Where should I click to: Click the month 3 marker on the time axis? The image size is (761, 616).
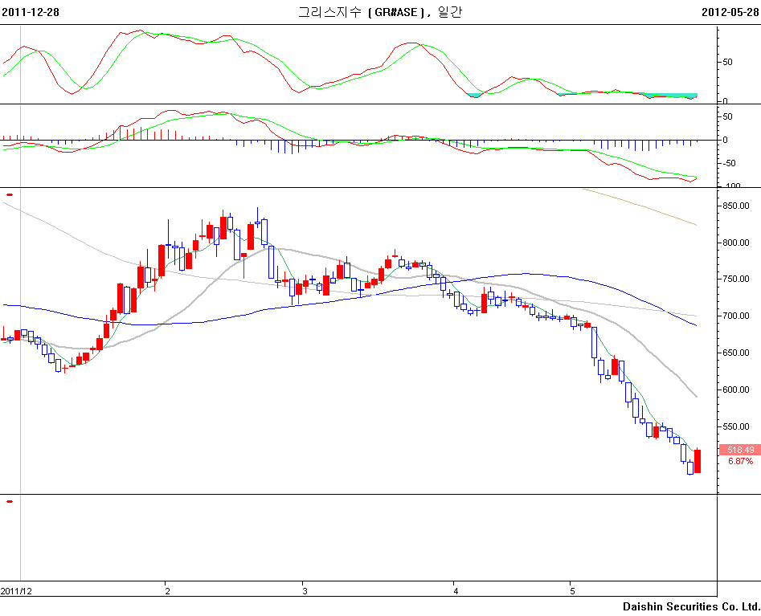pos(305,591)
